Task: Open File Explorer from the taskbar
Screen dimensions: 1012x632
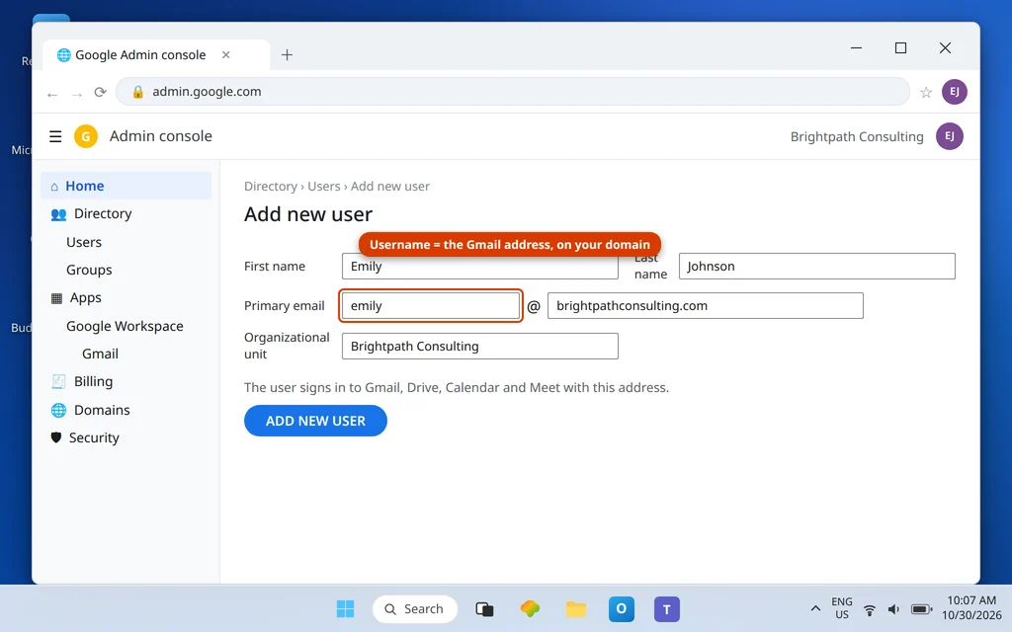Action: (x=576, y=608)
